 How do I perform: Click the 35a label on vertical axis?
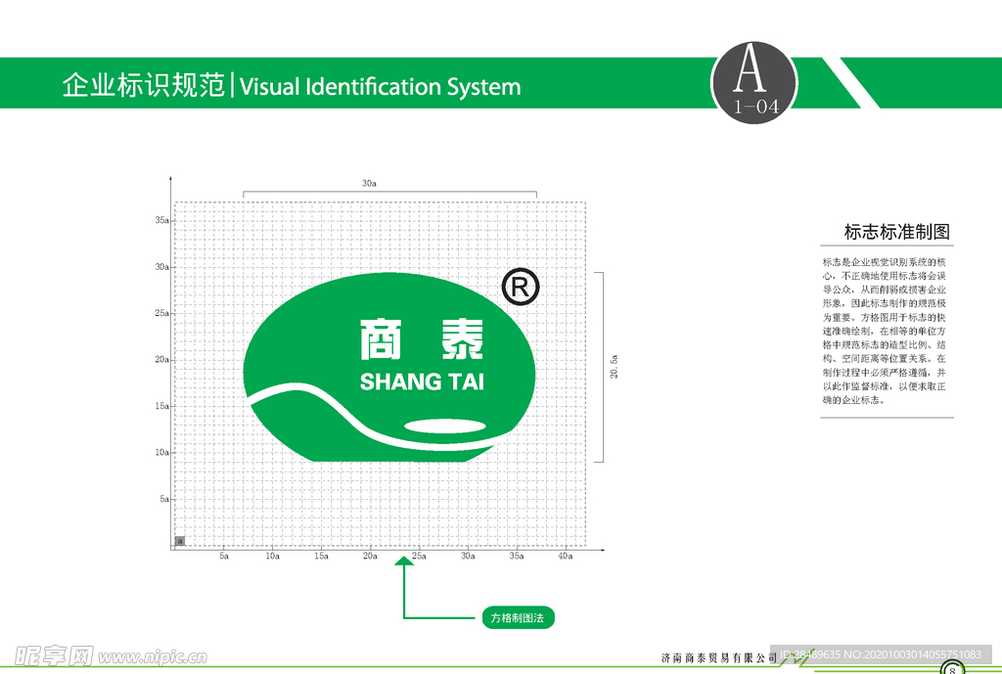(161, 220)
